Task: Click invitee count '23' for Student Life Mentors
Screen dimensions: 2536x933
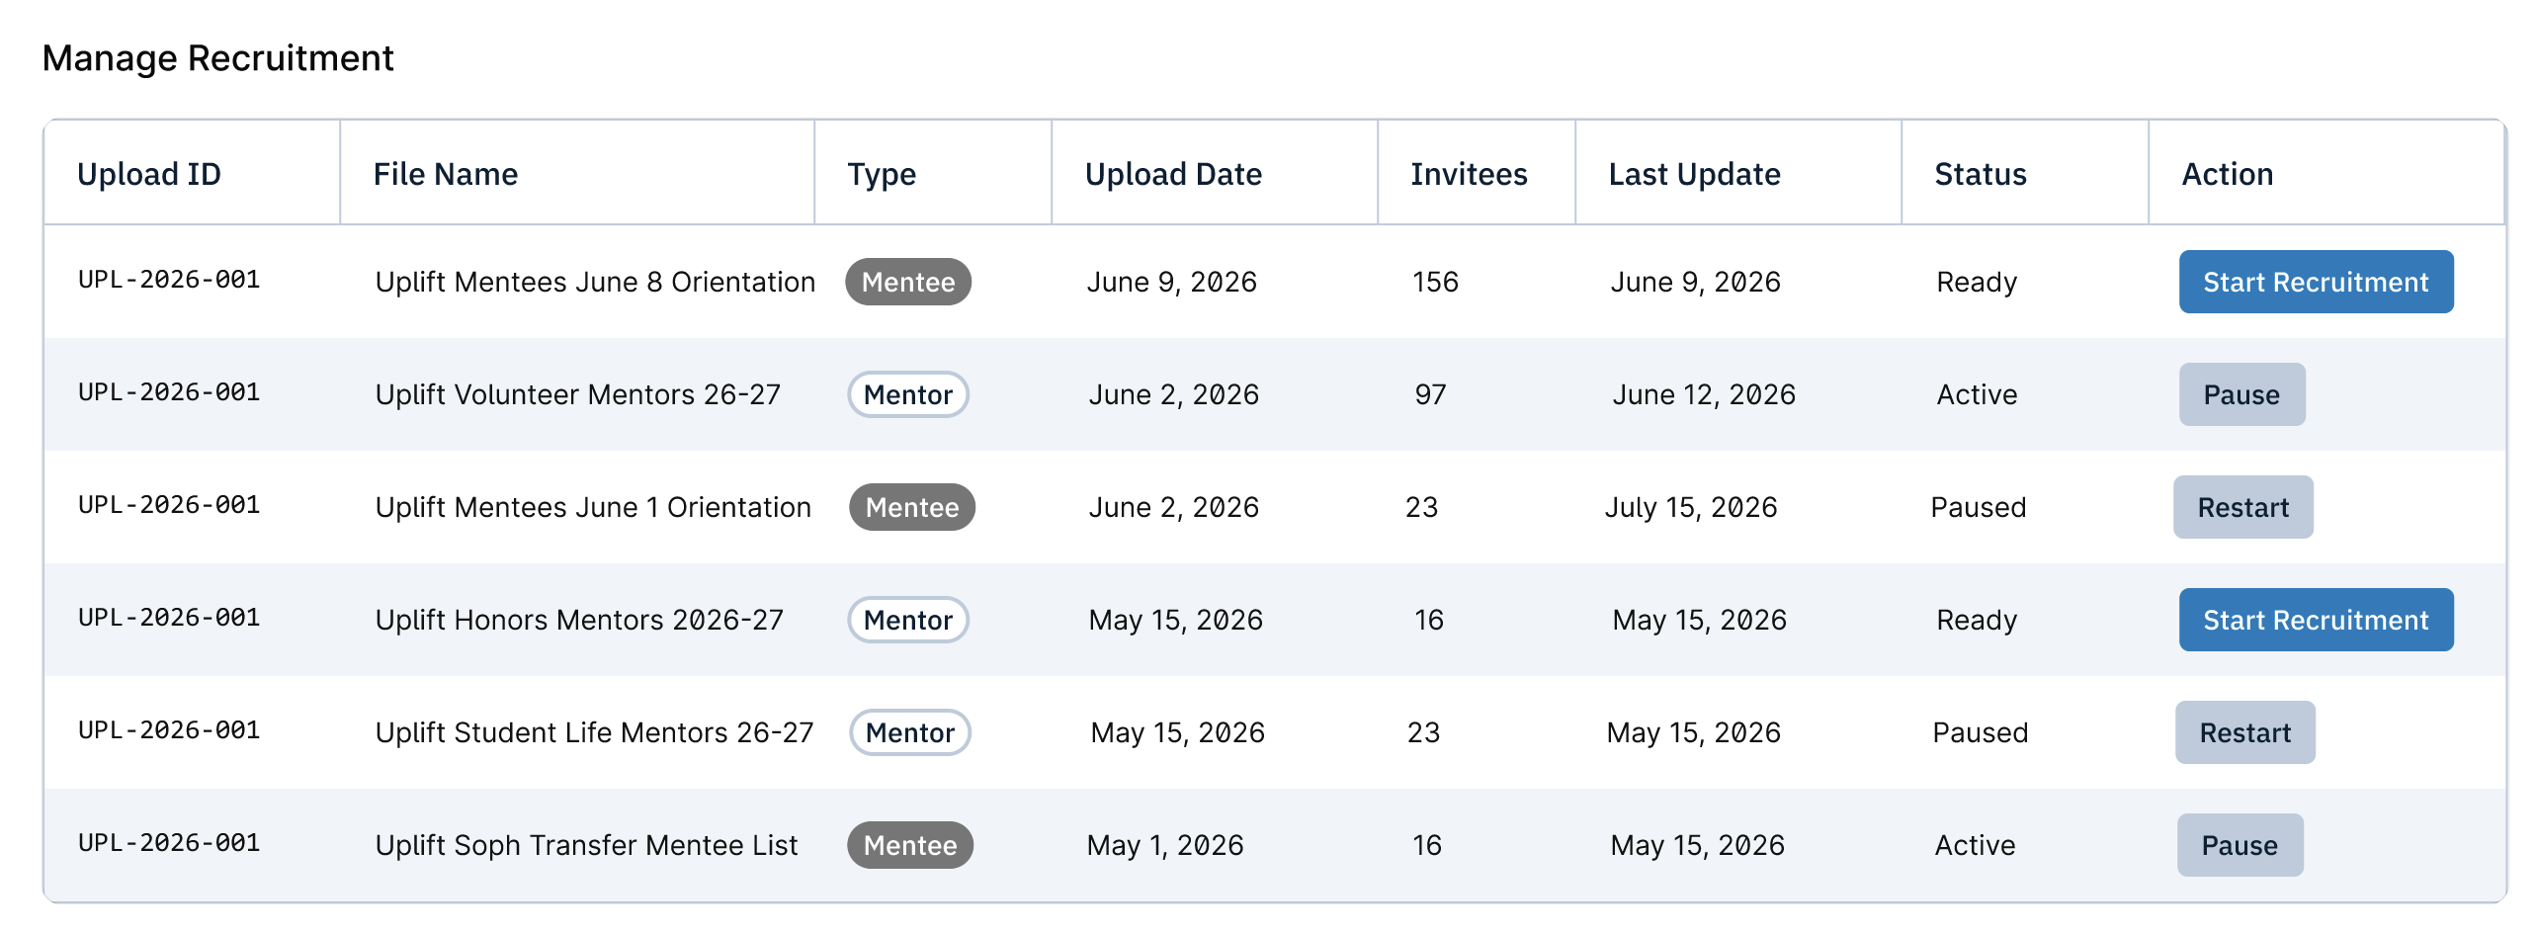Action: (x=1423, y=732)
